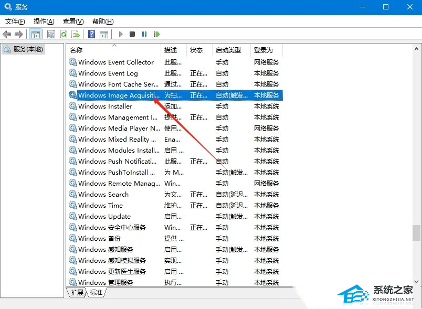This screenshot has width=422, height=309.
Task: Click gear icon of Windows Update row
Action: point(72,216)
